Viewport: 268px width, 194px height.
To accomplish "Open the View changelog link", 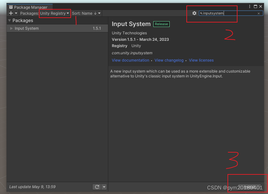I will click(x=169, y=60).
